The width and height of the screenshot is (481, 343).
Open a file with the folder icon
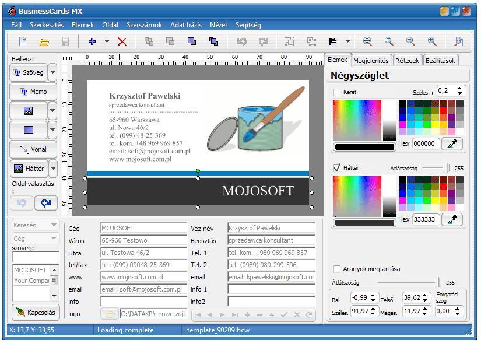pos(44,42)
